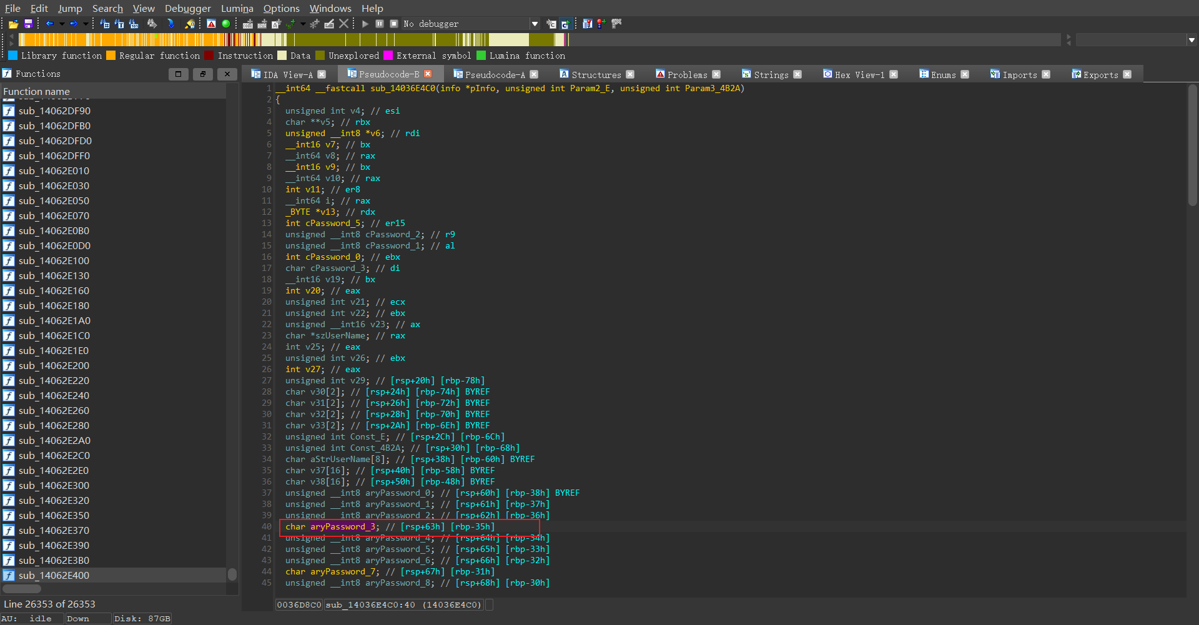Save the database with floppy icon
This screenshot has width=1199, height=625.
[28, 24]
